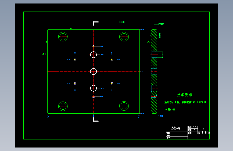Click the top section cutting mark above plate
Viewport: 233px width, 151px height.
pyautogui.click(x=96, y=23)
